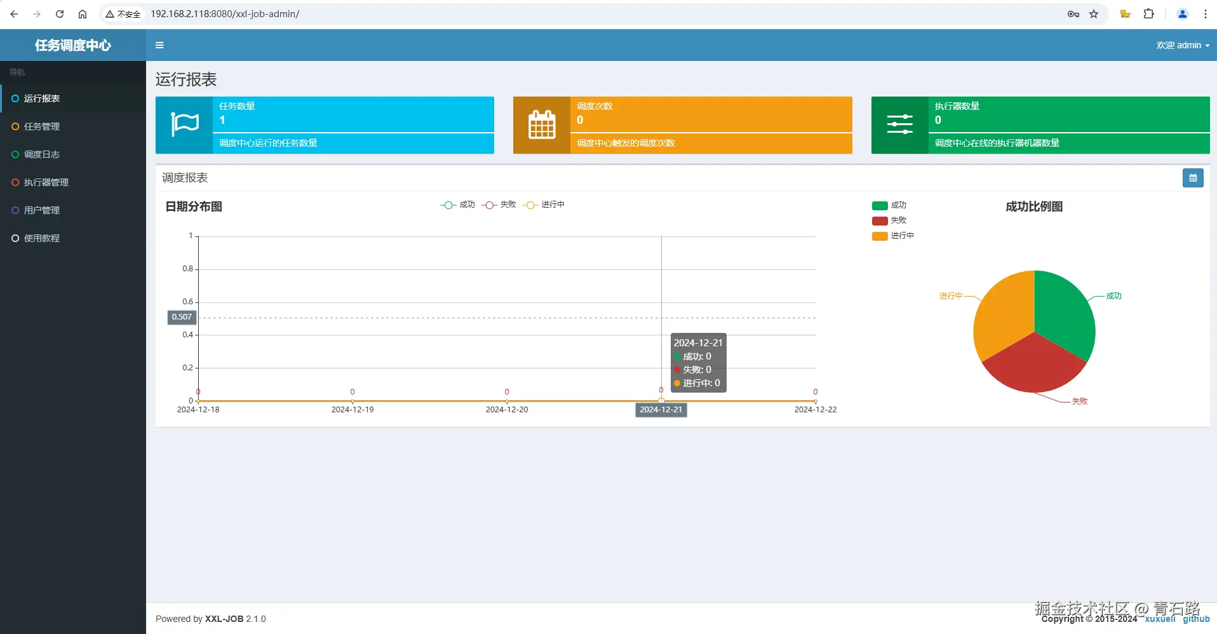Click the XXL-JOB link in footer
Screen dimensions: 1217x634
[224, 619]
